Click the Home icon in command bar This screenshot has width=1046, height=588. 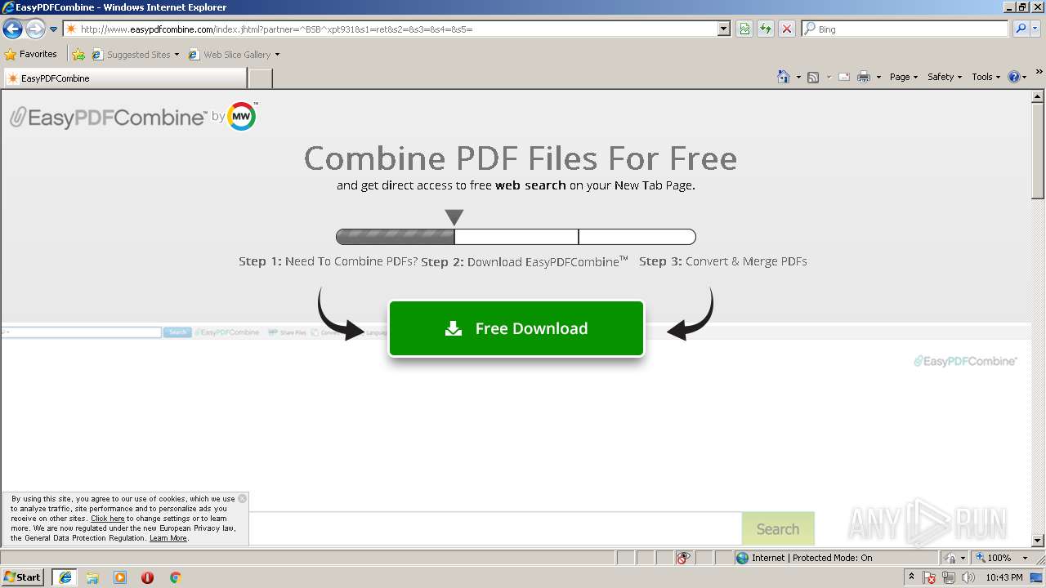pos(784,77)
